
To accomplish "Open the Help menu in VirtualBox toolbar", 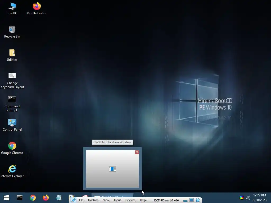I will pyautogui.click(x=143, y=200).
